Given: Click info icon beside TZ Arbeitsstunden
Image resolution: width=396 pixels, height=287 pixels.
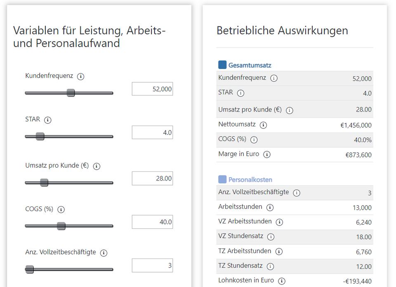Looking at the screenshot, I should pyautogui.click(x=279, y=251).
